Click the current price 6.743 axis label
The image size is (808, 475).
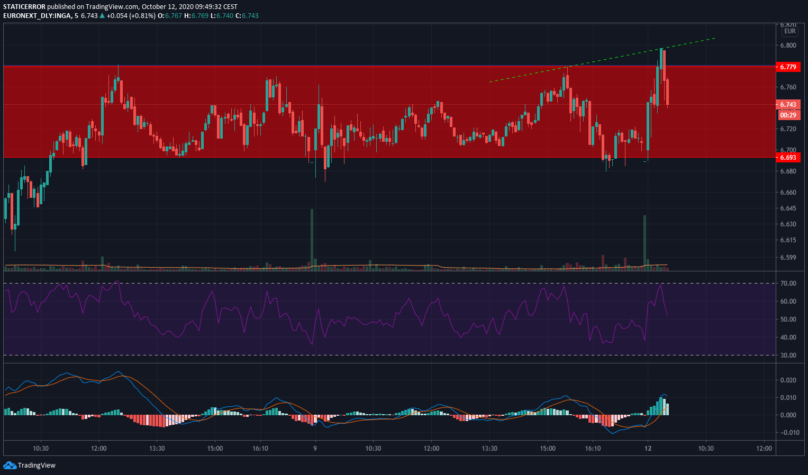(x=788, y=105)
